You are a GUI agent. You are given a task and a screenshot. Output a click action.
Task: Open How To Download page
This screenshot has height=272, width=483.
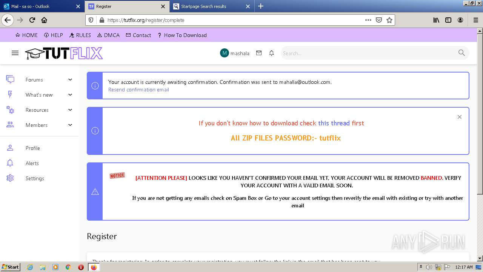pyautogui.click(x=182, y=35)
